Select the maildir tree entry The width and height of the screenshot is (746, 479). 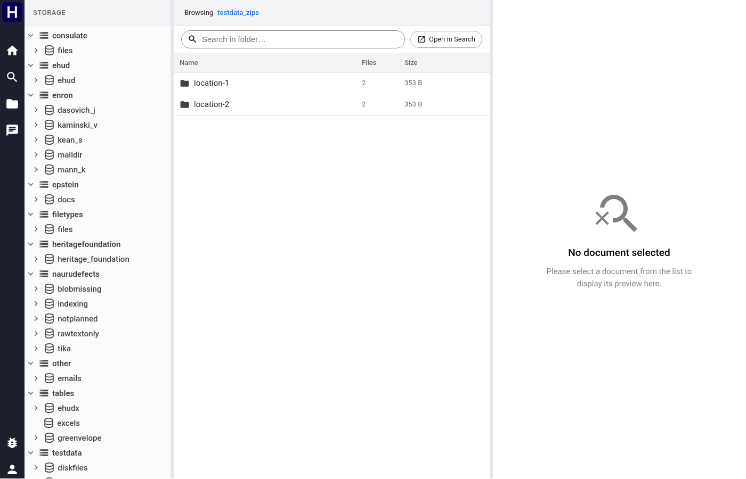tap(70, 155)
